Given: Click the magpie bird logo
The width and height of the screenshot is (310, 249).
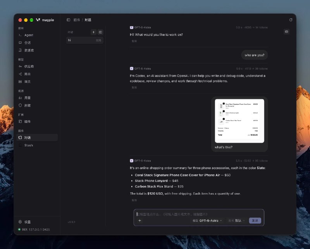Looking at the screenshot, I should click(x=38, y=20).
